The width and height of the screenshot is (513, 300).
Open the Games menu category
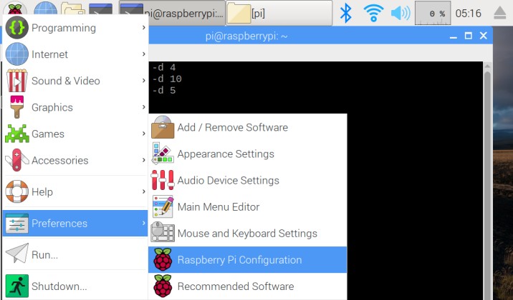pyautogui.click(x=75, y=134)
